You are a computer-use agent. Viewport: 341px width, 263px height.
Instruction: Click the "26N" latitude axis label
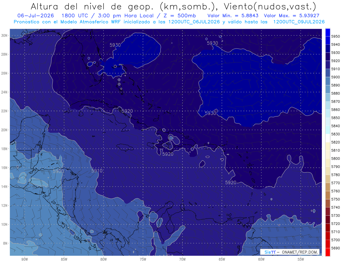[x=4, y=73]
